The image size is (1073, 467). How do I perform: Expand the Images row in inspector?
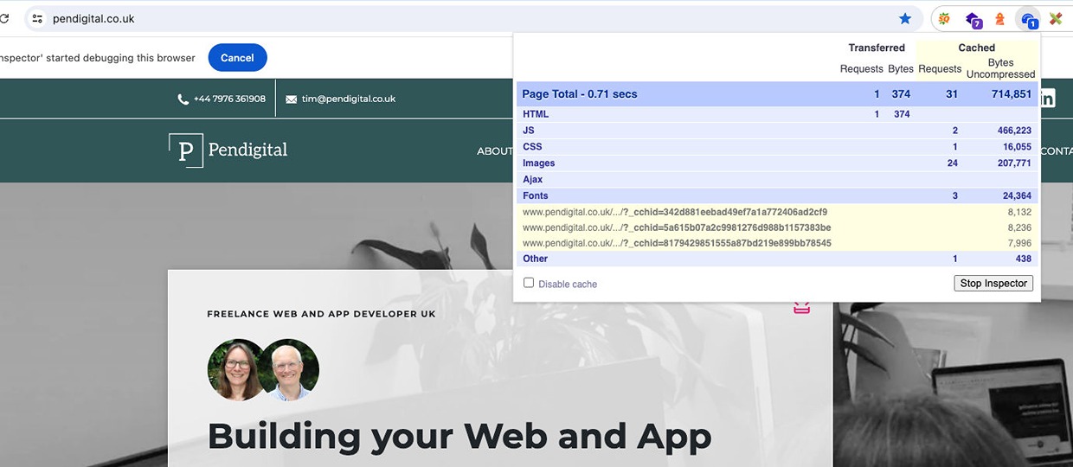777,163
